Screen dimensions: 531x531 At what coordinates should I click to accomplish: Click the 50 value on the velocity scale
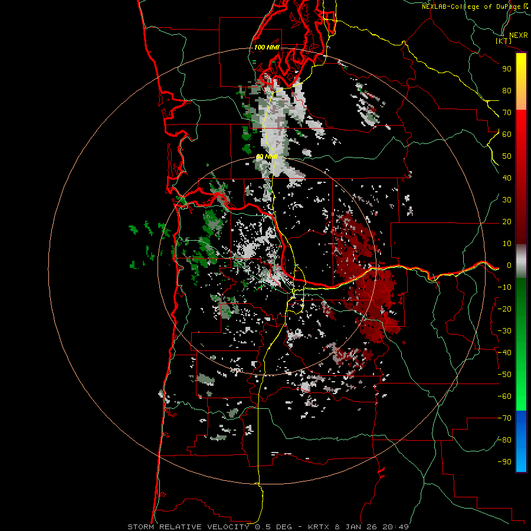(507, 156)
